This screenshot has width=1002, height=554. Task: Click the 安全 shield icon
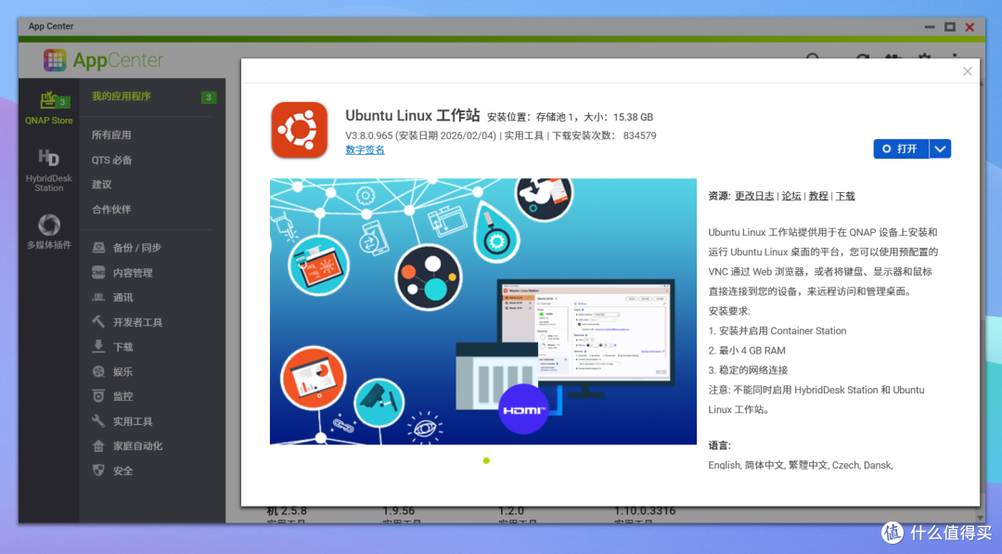[x=98, y=470]
